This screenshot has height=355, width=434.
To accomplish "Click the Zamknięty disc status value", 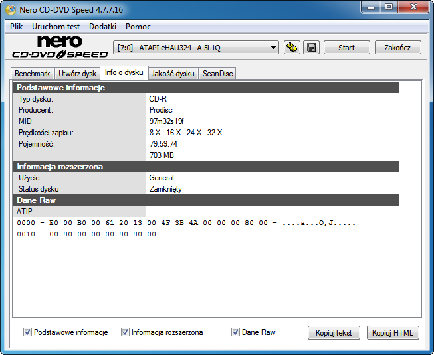I will [x=165, y=189].
